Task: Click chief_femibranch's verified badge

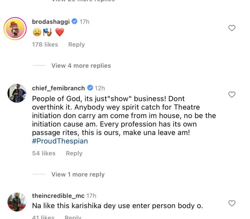Action: coord(90,88)
